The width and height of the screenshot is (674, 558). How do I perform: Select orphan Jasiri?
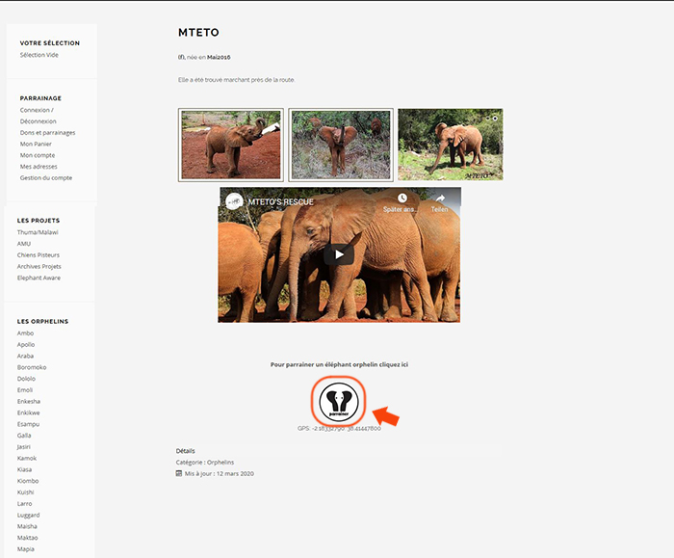24,446
